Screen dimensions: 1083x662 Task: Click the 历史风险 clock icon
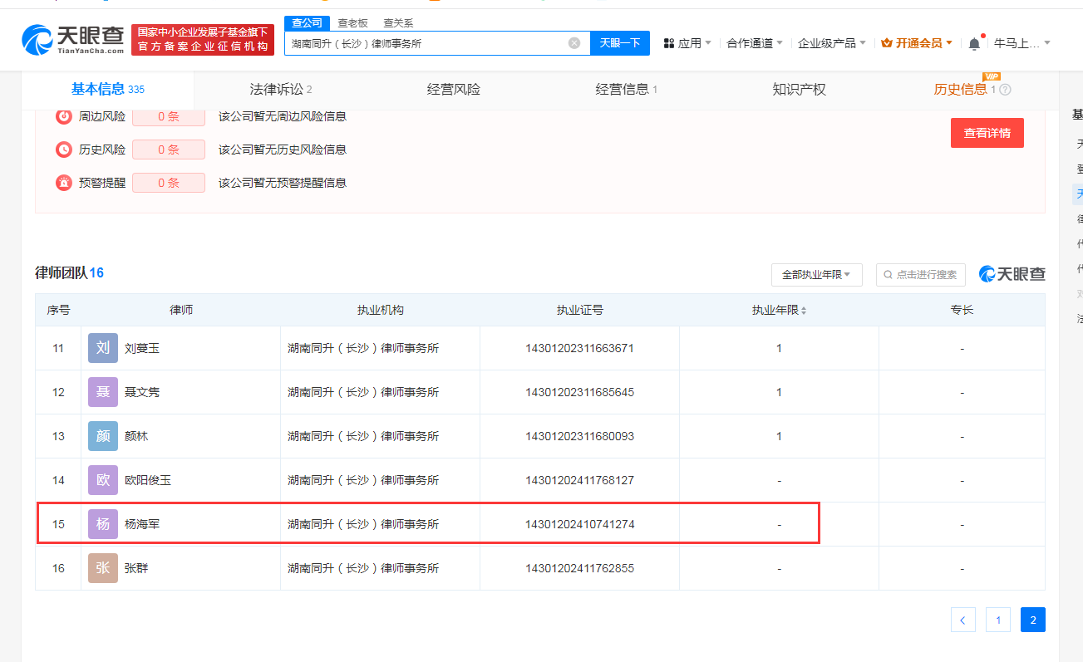tap(64, 150)
